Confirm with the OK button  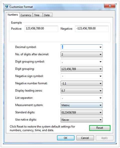[66, 138]
